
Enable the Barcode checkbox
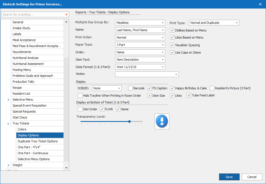130,88
